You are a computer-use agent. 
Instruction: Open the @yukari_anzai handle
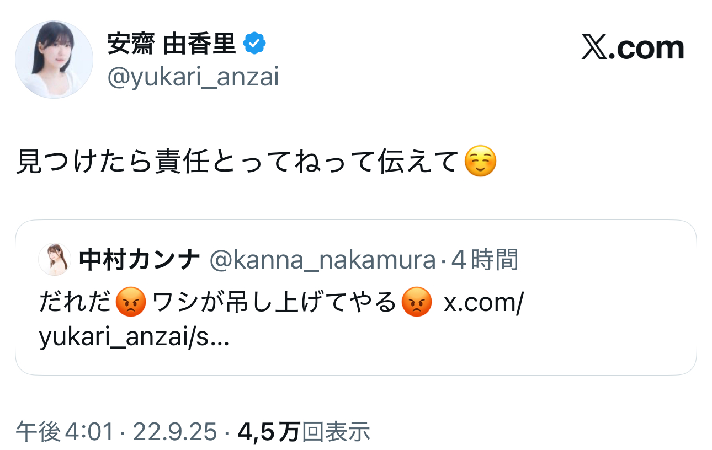[193, 78]
